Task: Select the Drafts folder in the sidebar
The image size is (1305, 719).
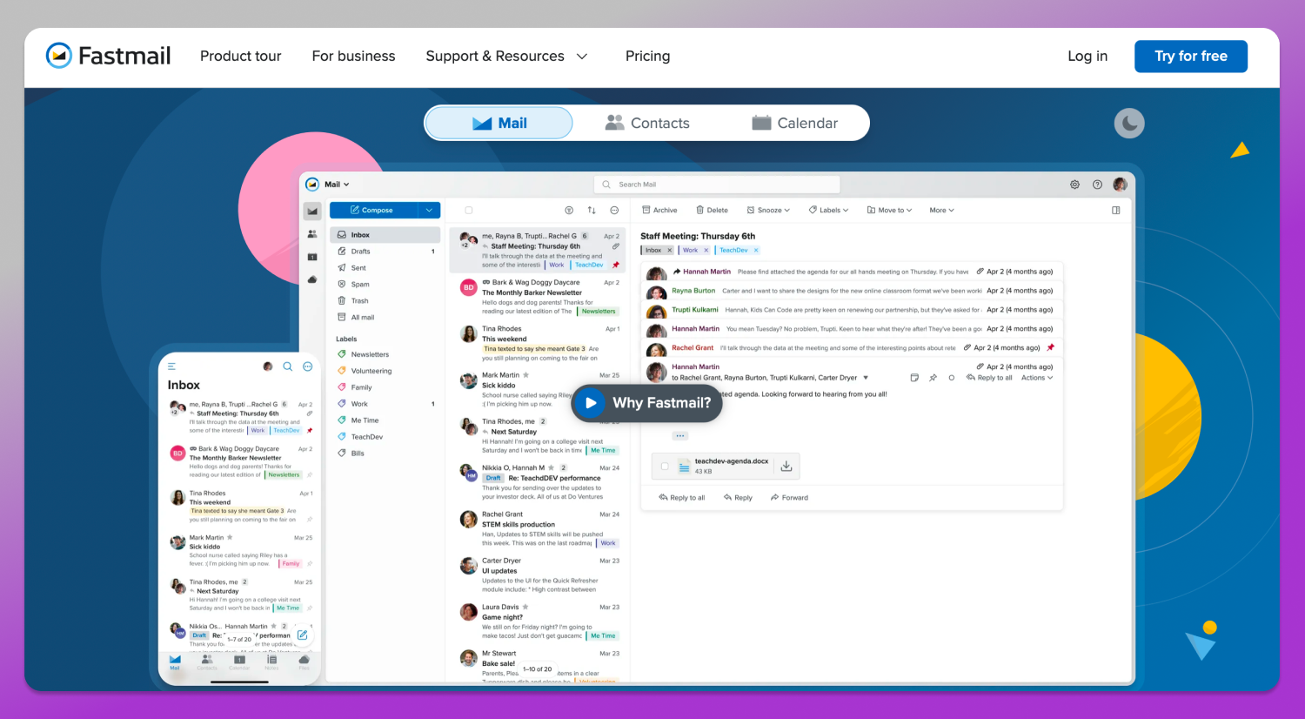Action: click(x=385, y=252)
